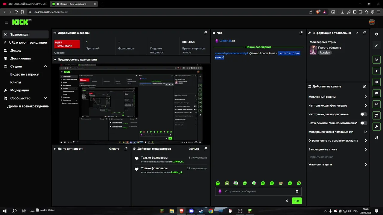Click the three-dots icon at sidebar bottom
Image resolution: width=383 pixels, height=215 pixels.
coord(376,138)
